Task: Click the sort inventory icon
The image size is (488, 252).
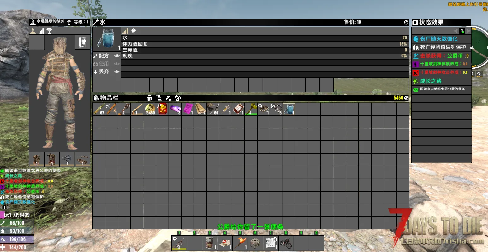Action: (159, 98)
